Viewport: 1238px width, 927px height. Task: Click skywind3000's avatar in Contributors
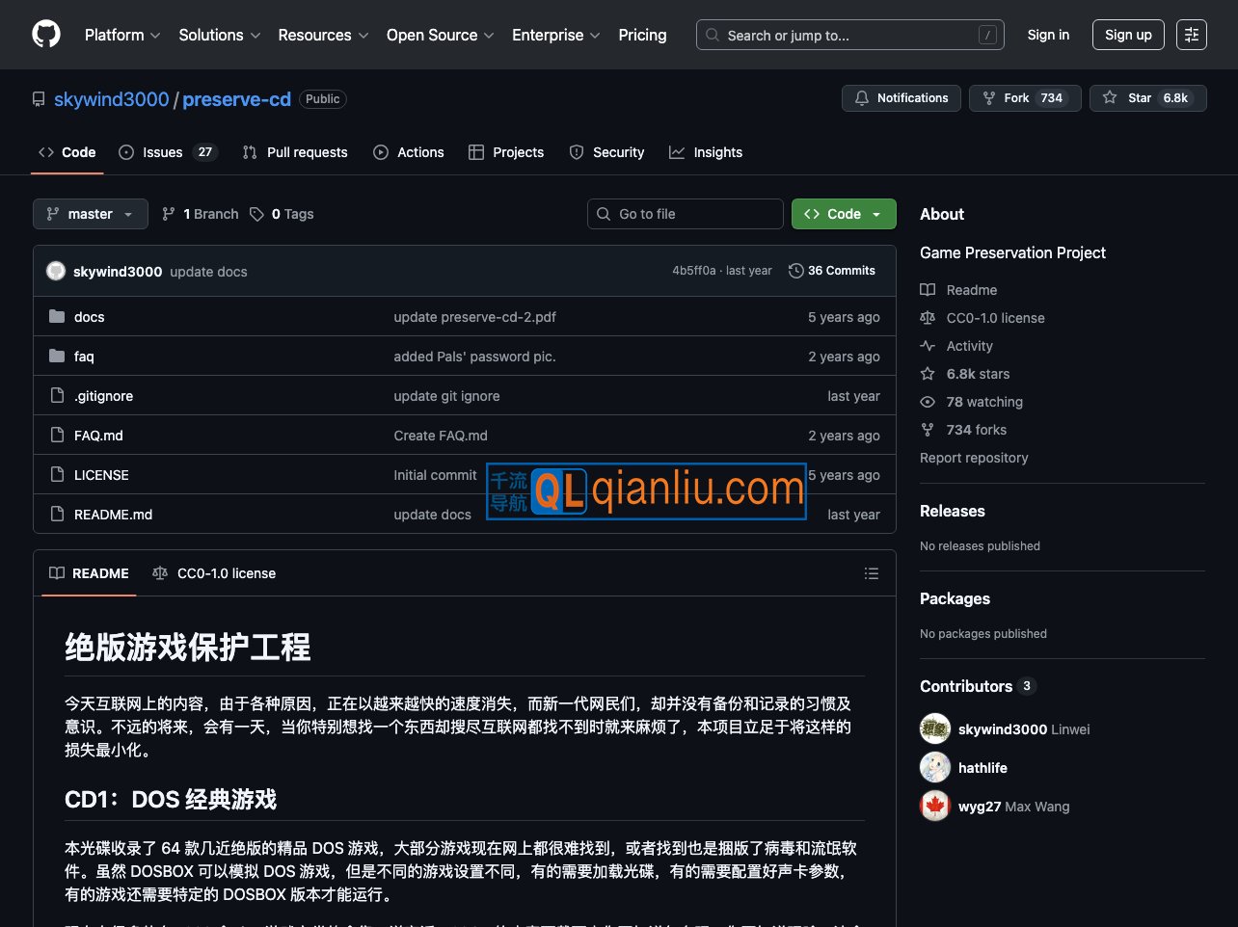coord(935,729)
